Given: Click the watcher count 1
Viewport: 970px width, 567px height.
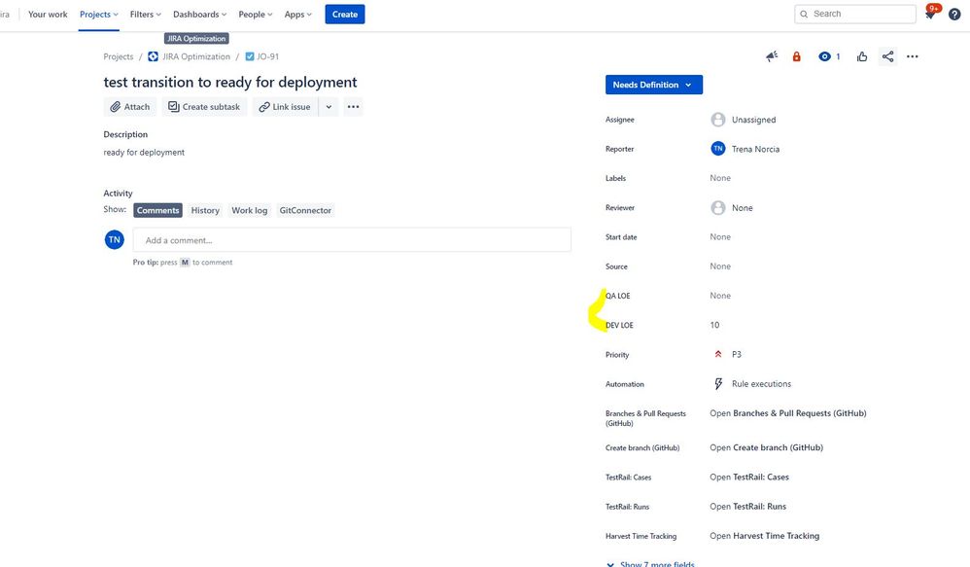Looking at the screenshot, I should point(838,56).
